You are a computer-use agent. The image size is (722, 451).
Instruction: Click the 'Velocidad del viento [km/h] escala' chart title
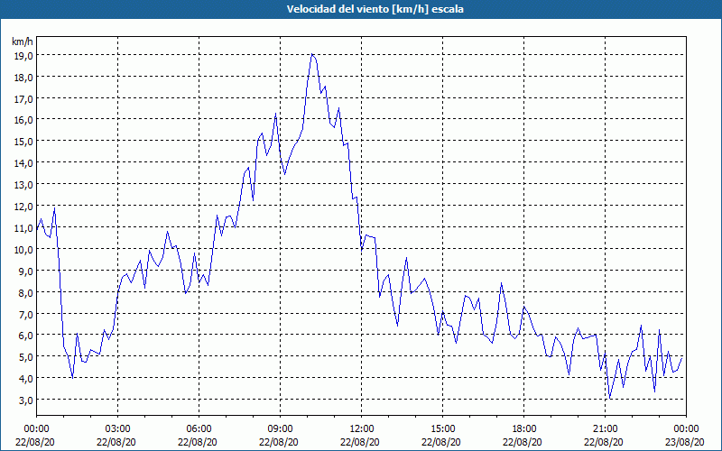(361, 9)
